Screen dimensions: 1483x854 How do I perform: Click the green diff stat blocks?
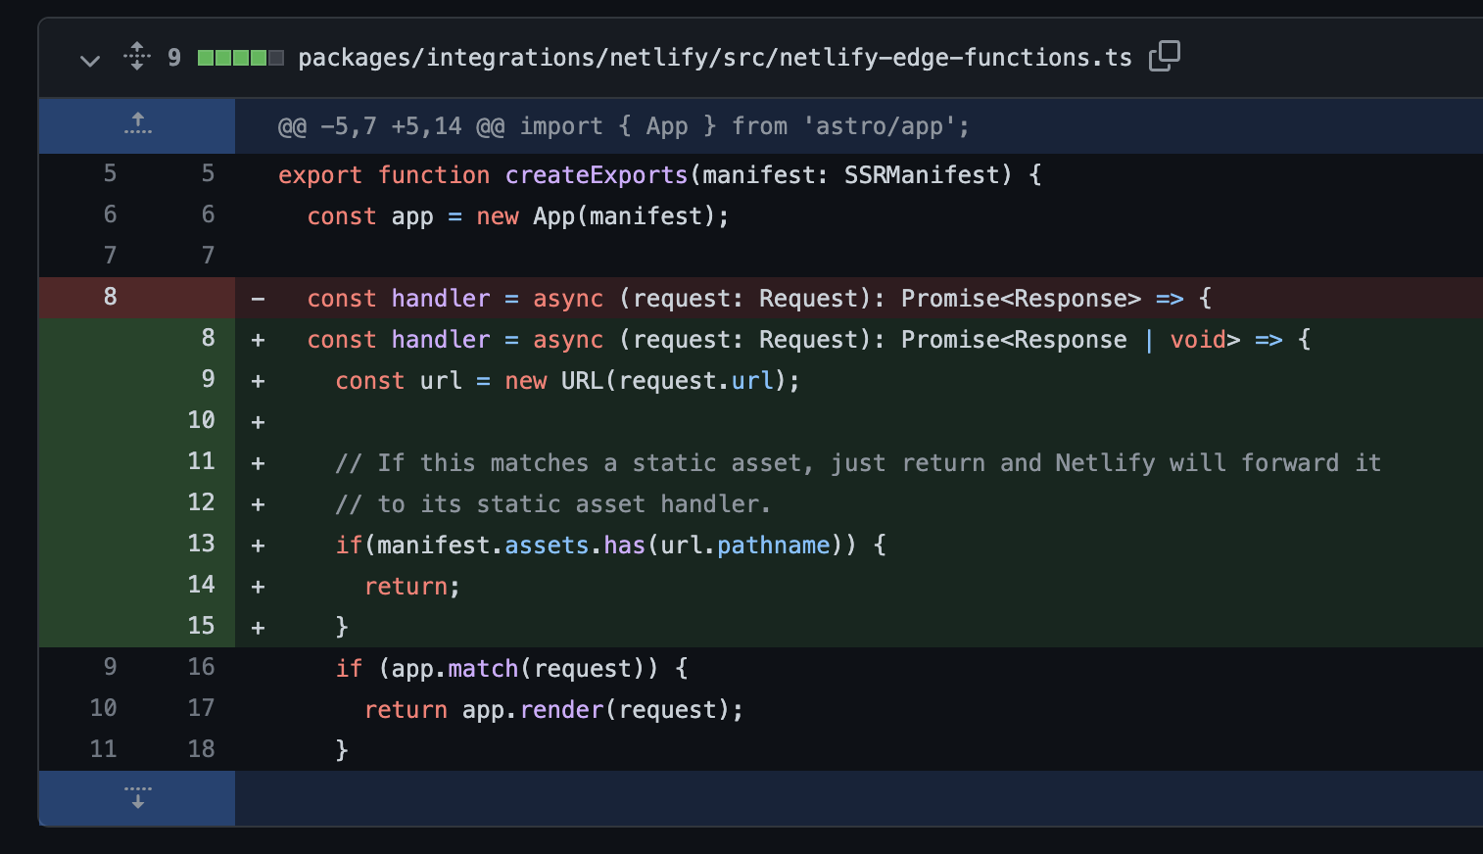point(239,58)
